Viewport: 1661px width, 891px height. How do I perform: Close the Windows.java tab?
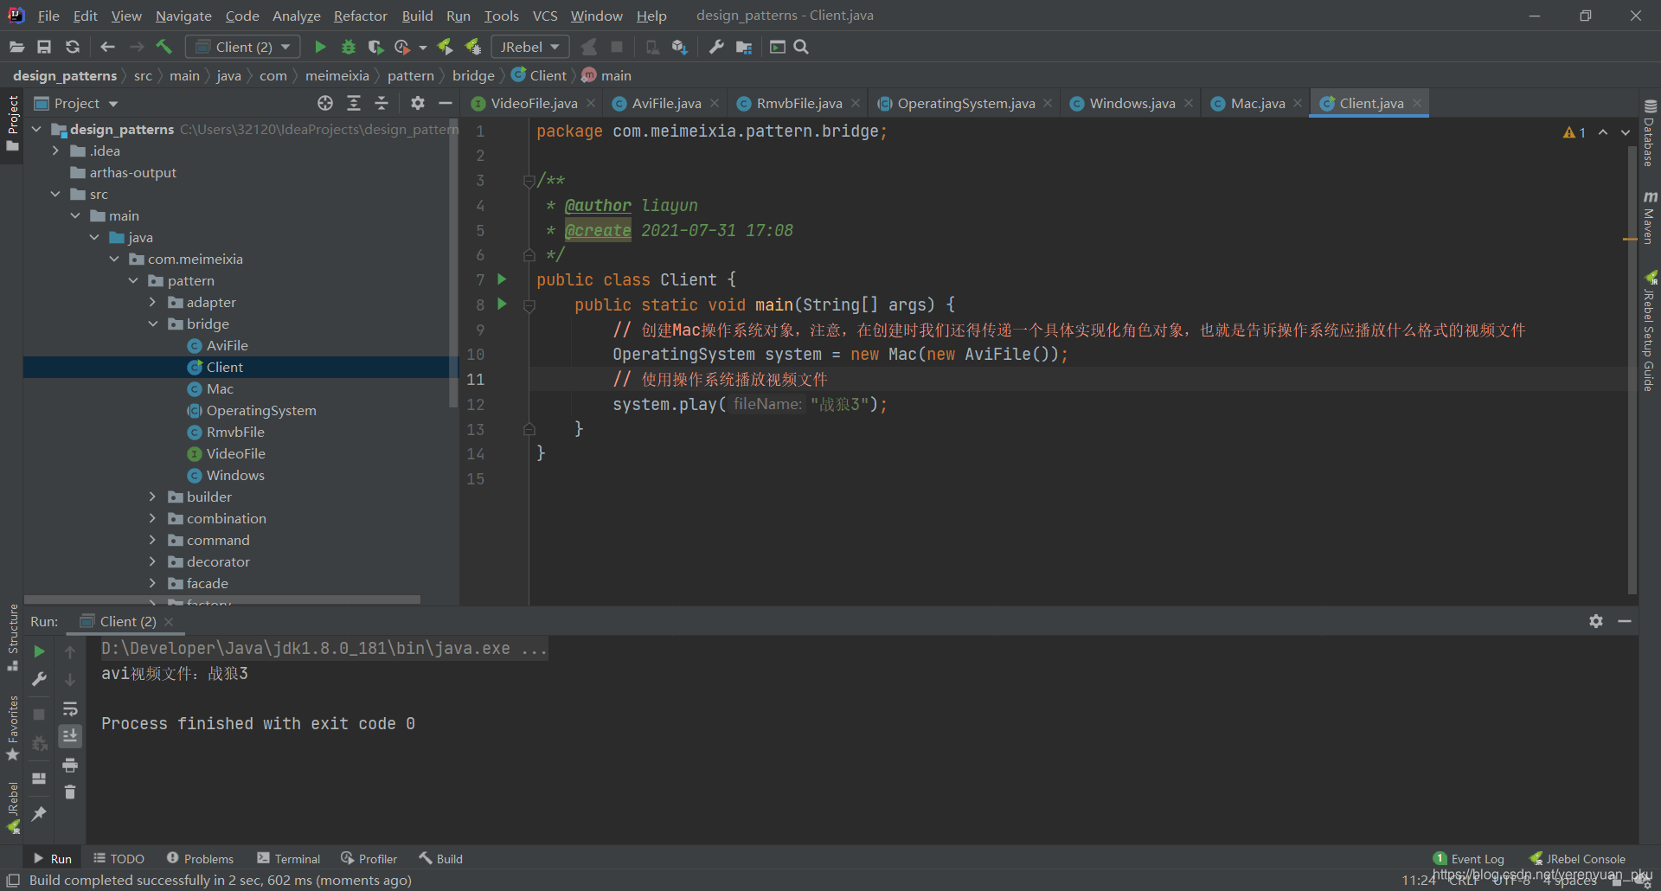click(x=1189, y=103)
